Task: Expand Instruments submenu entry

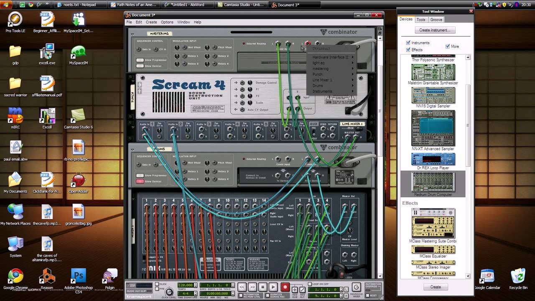Action: (x=333, y=91)
